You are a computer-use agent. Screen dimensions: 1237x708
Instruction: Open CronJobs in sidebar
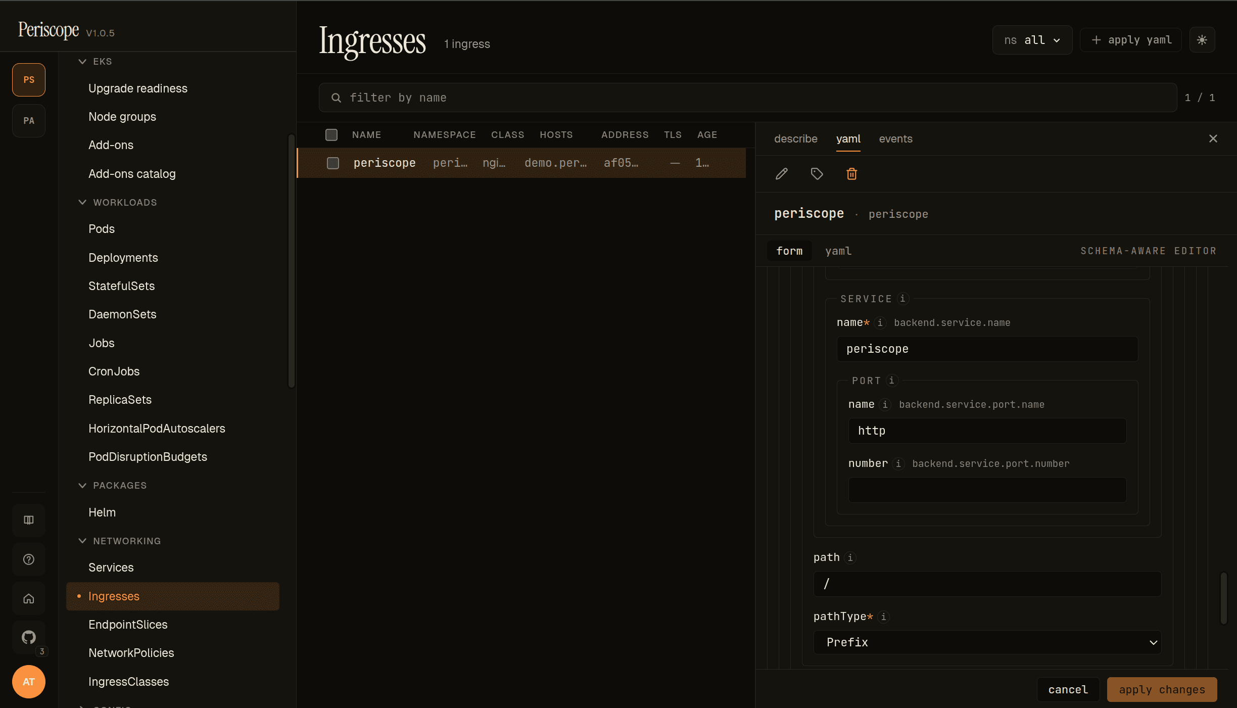point(114,371)
